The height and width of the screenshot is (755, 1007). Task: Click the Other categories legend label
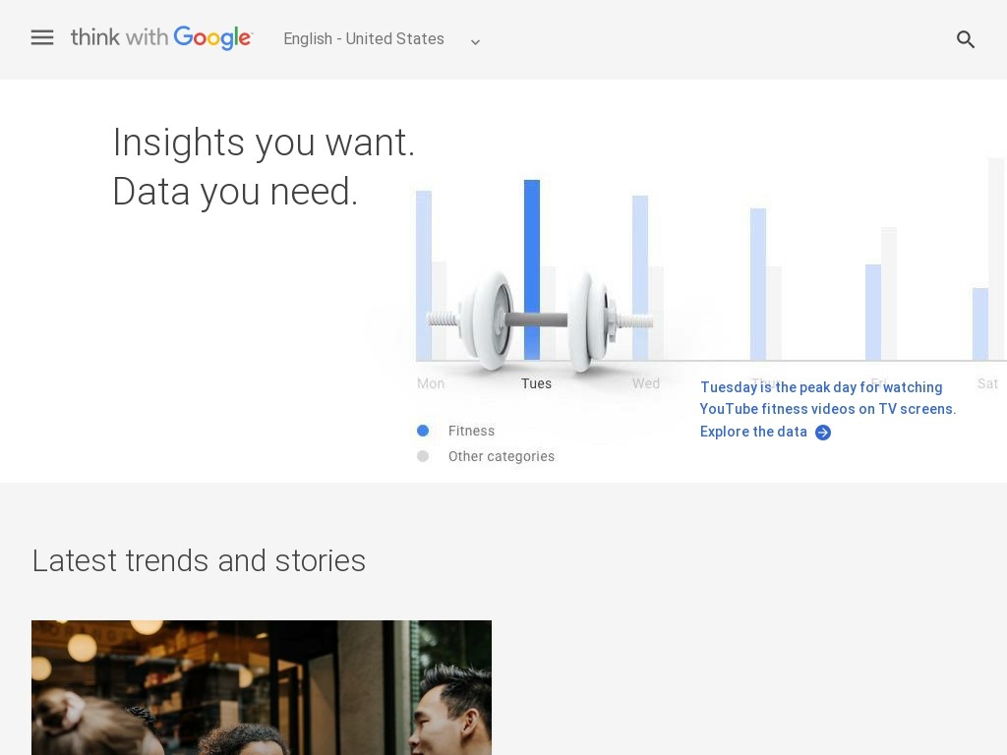tap(502, 456)
